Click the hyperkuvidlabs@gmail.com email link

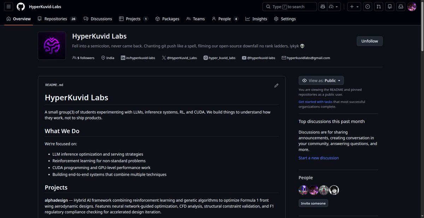[306, 58]
